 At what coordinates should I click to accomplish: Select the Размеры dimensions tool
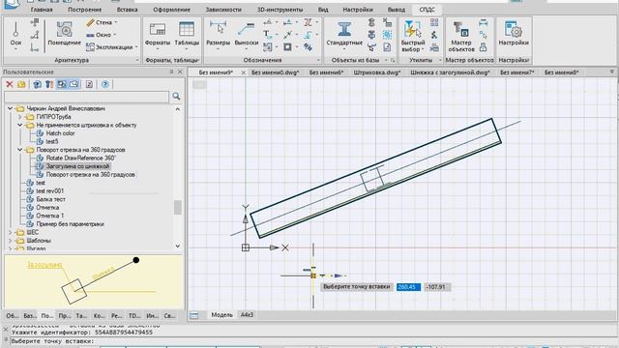[x=218, y=35]
